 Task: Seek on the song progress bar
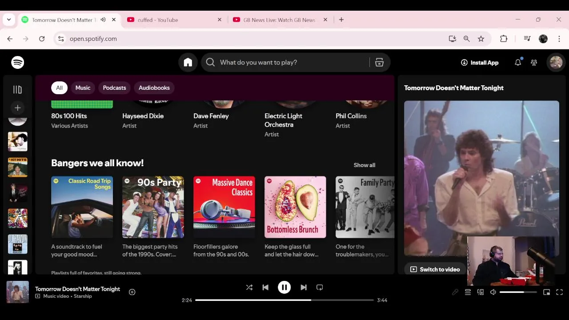[x=284, y=300]
